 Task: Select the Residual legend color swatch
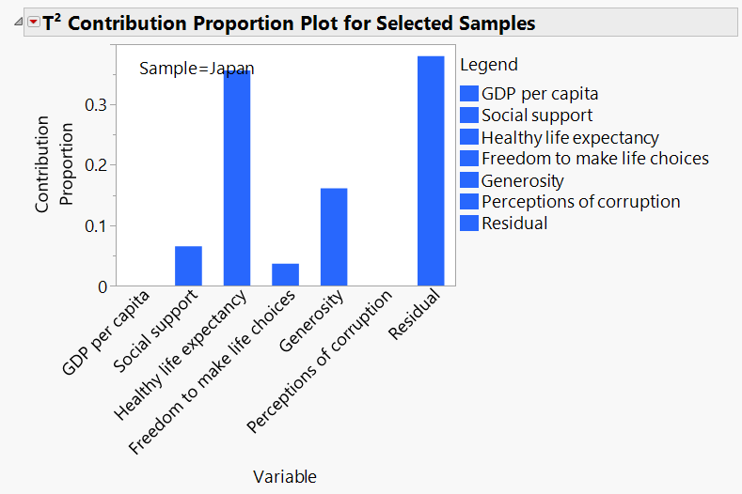point(469,224)
